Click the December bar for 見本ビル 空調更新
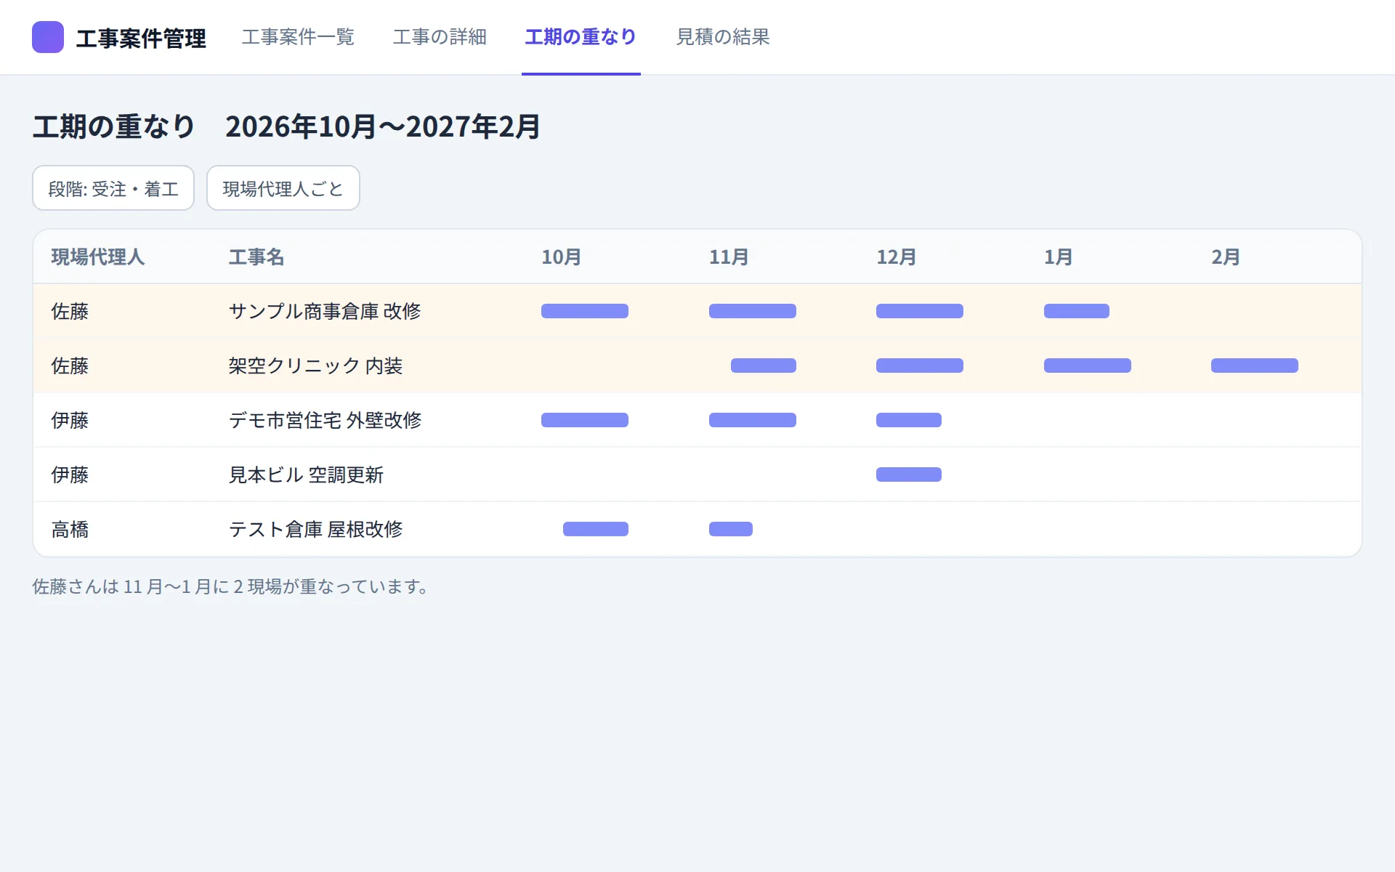 pyautogui.click(x=909, y=475)
